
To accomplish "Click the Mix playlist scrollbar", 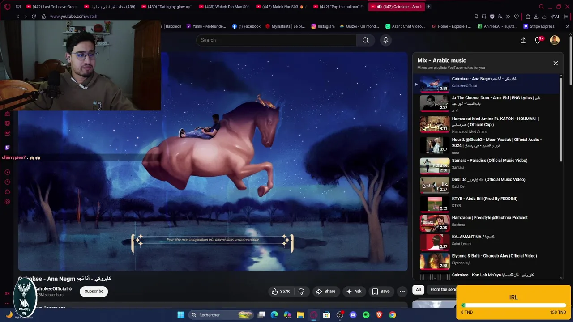I will pos(561,120).
